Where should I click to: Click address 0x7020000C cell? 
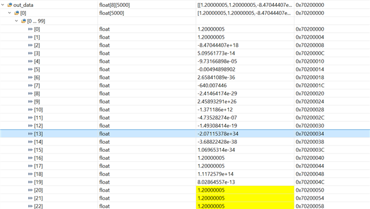coord(310,53)
